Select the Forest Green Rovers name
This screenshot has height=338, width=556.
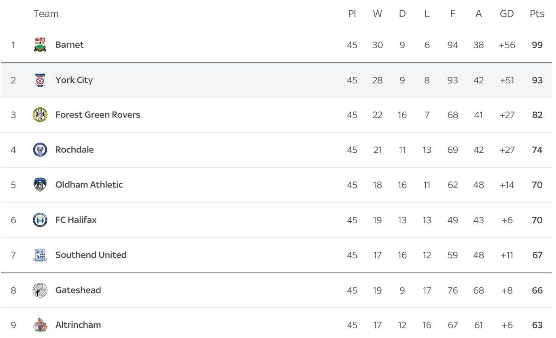98,115
